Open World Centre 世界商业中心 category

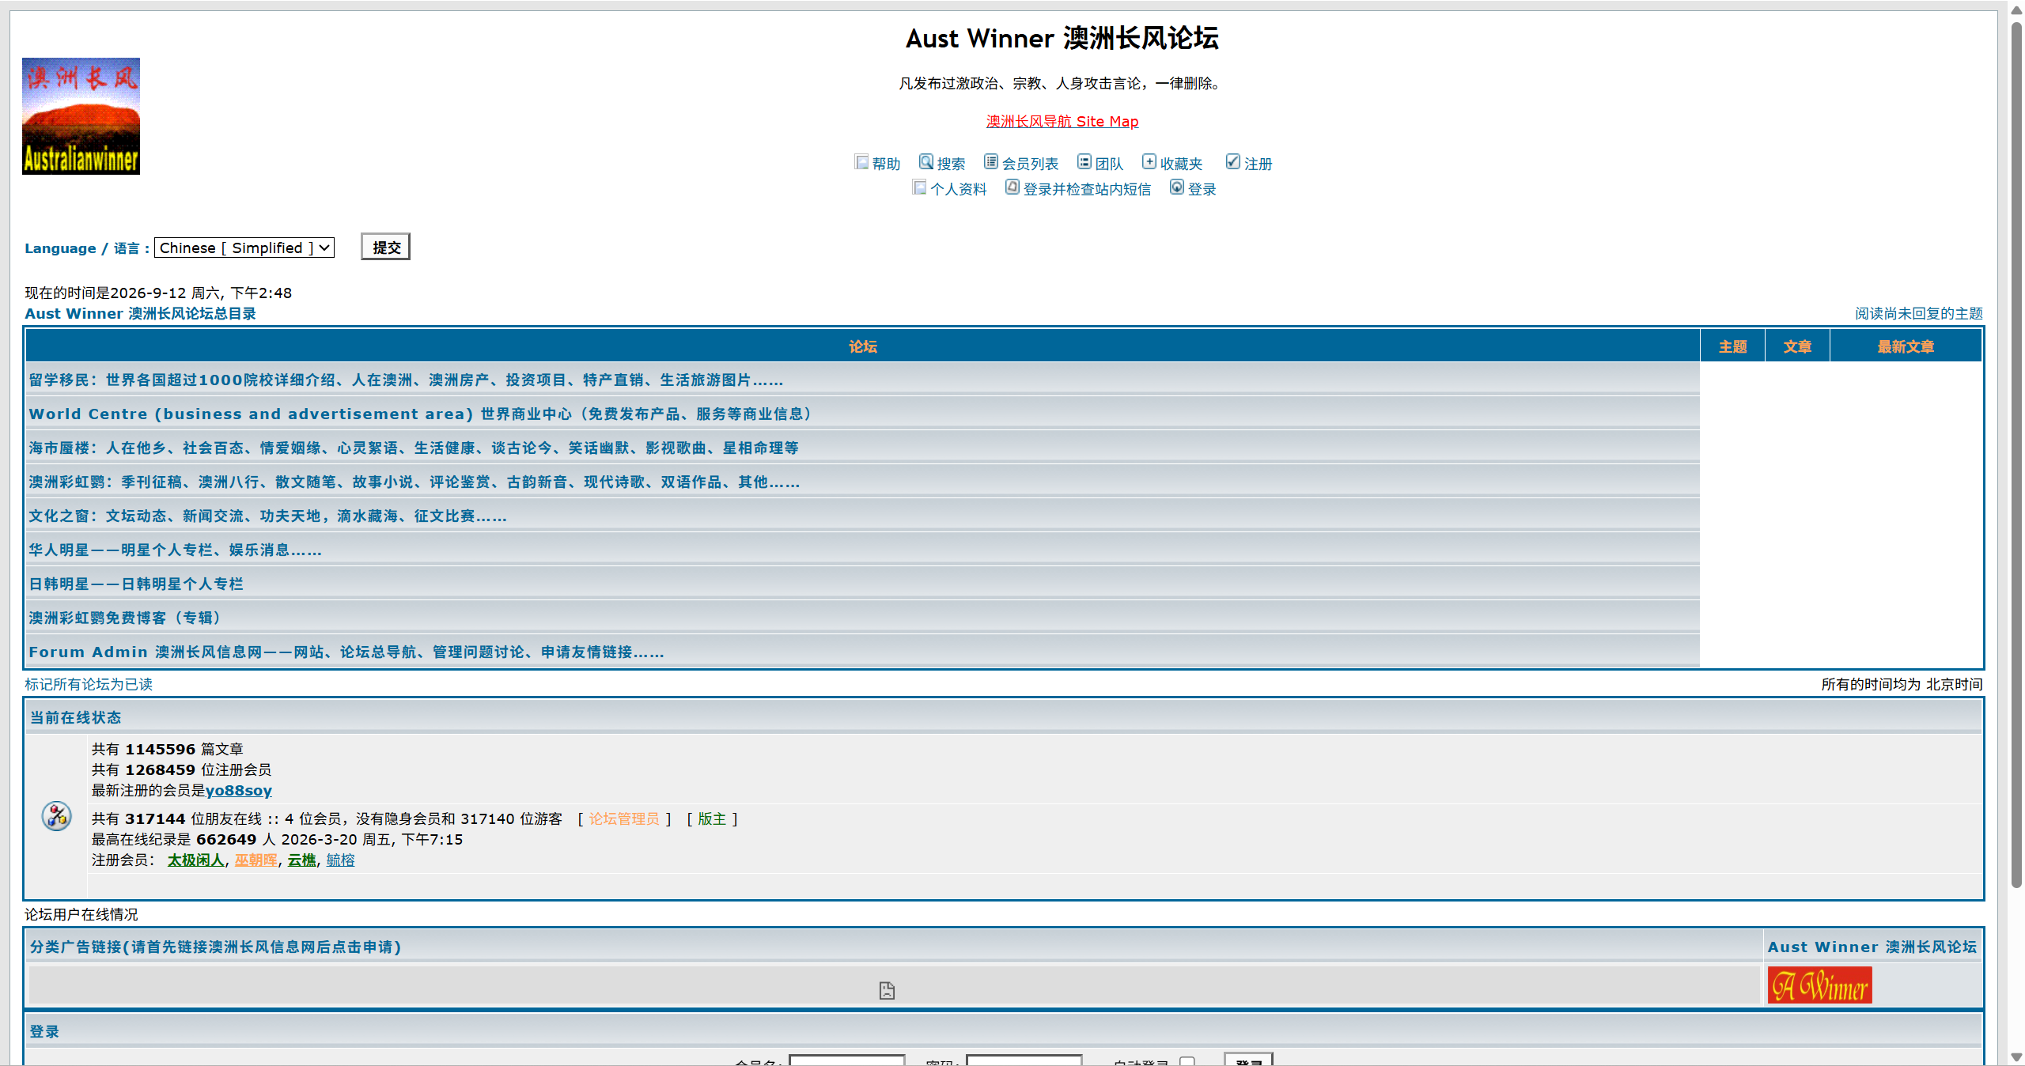tap(420, 414)
